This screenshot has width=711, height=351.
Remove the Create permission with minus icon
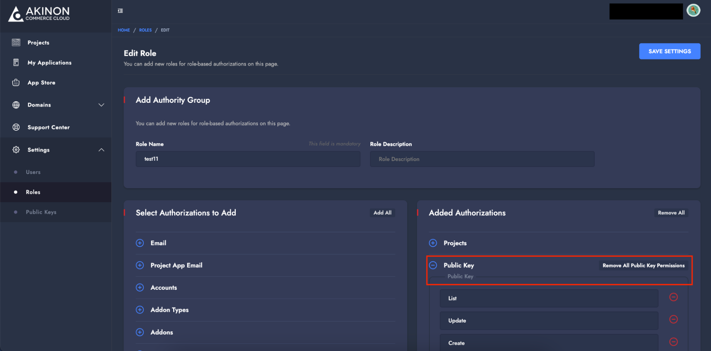click(x=673, y=342)
